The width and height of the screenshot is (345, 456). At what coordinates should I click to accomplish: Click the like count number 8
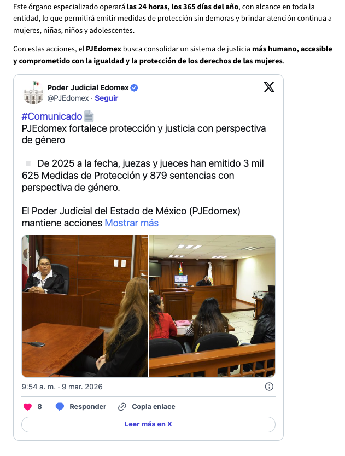coord(39,407)
